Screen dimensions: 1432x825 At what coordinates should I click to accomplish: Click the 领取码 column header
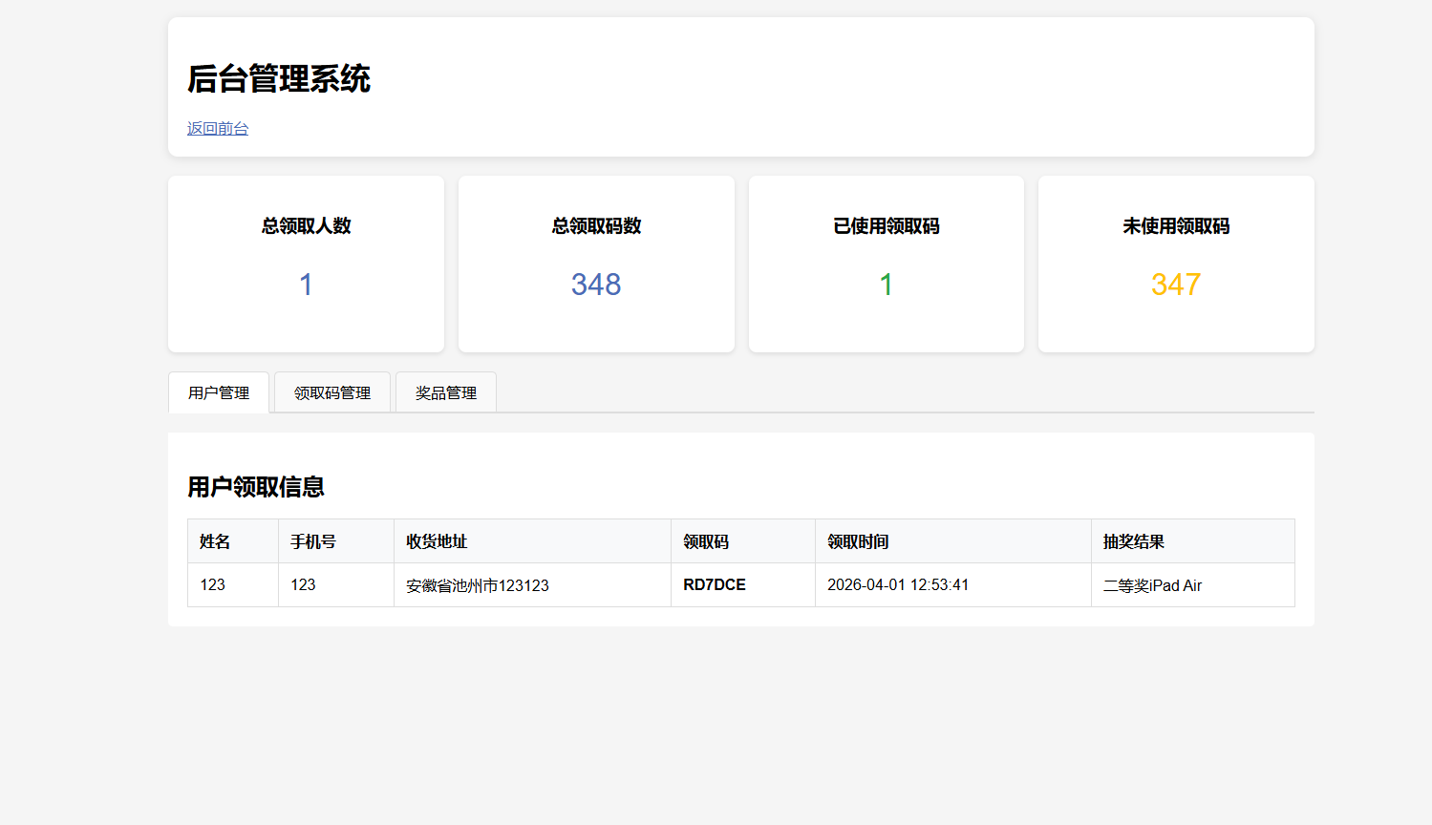(706, 541)
